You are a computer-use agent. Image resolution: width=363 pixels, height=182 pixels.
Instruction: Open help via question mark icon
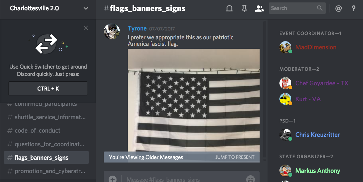click(354, 9)
